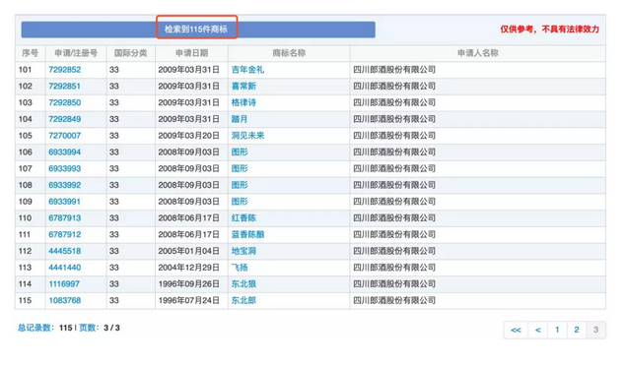
Task: Open registration number 6933994 link
Action: tap(64, 152)
